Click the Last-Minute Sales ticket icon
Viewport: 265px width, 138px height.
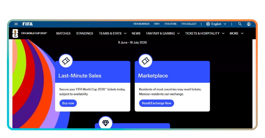click(x=66, y=61)
